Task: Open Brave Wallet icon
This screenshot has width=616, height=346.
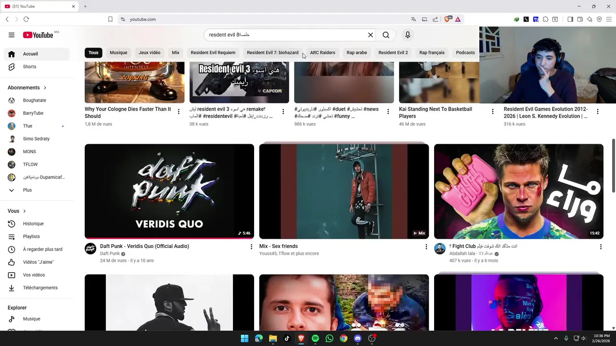Action: pos(580,19)
